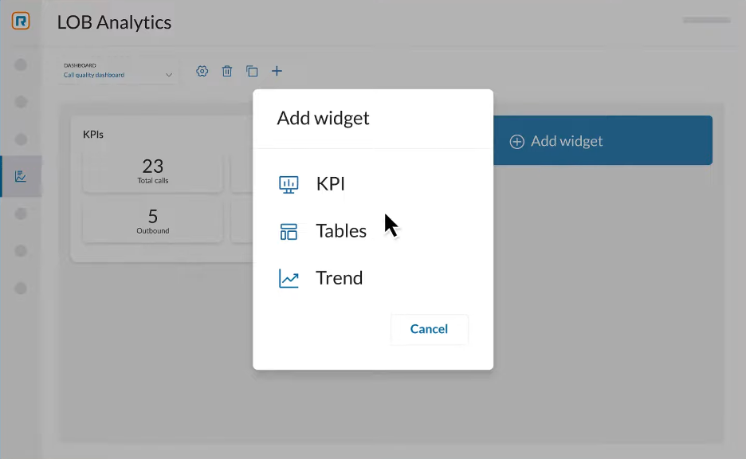Open dashboard settings with the gear icon

202,71
